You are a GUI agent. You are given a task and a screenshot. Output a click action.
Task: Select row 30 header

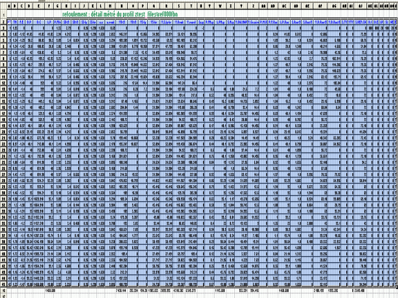click(x=3, y=192)
